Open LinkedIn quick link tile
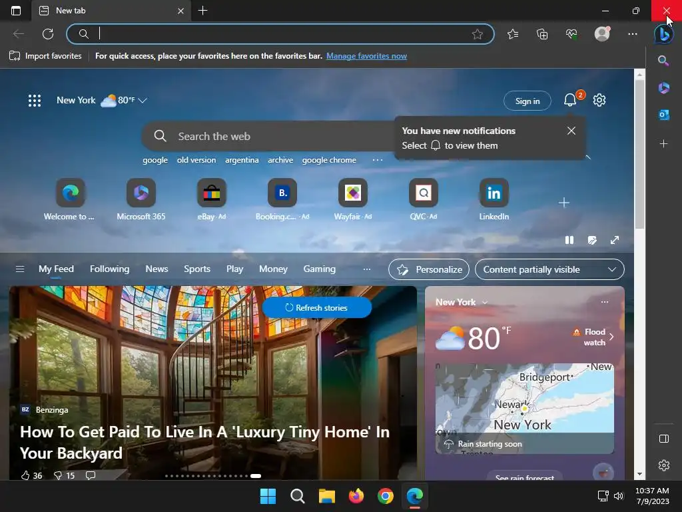The height and width of the screenshot is (512, 682). click(494, 200)
